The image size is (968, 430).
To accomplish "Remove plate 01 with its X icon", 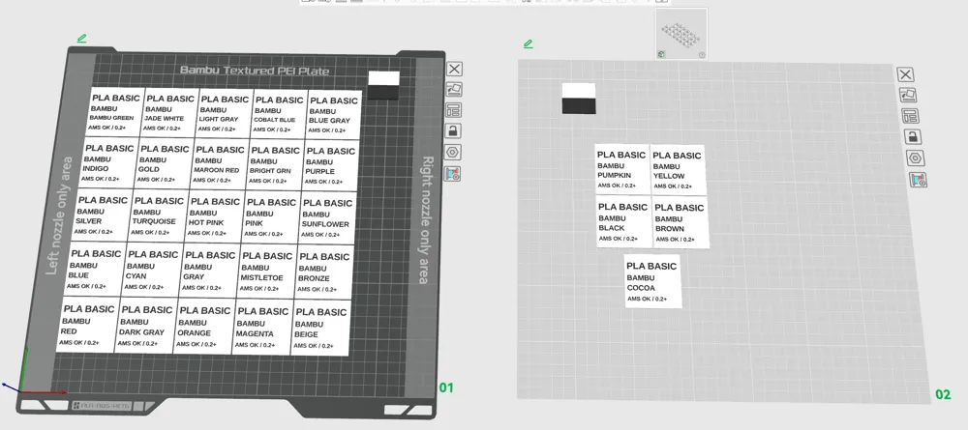I will 454,69.
